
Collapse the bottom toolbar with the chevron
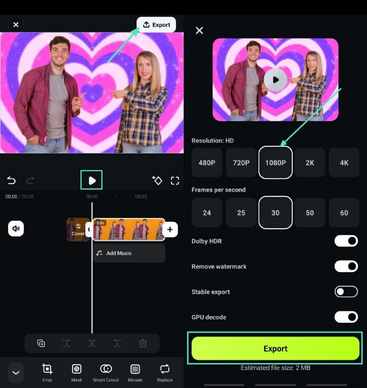click(16, 373)
